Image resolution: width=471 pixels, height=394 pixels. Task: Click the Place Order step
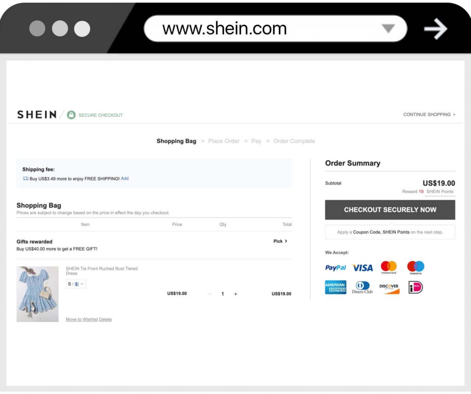[x=224, y=141]
